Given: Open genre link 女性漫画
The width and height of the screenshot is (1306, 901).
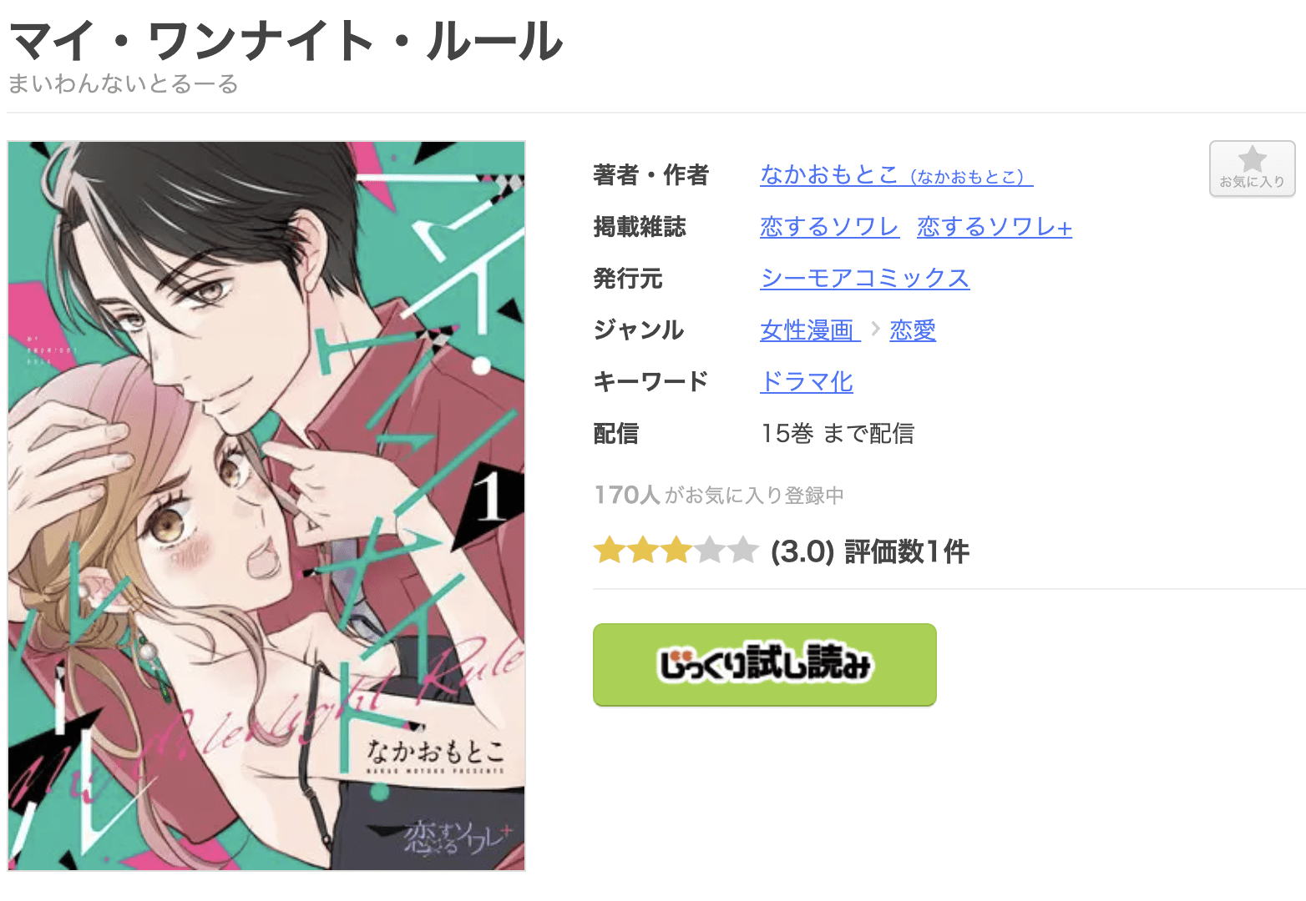Looking at the screenshot, I should click(809, 330).
